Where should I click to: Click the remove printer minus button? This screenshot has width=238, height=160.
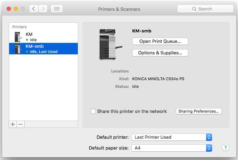coord(20,124)
